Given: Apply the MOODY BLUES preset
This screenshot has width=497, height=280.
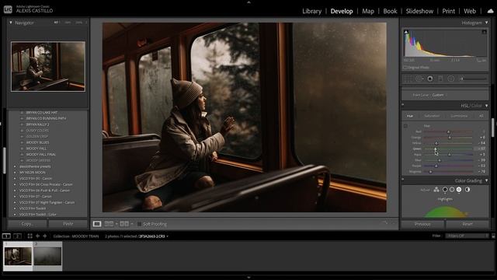Looking at the screenshot, I should [x=37, y=142].
